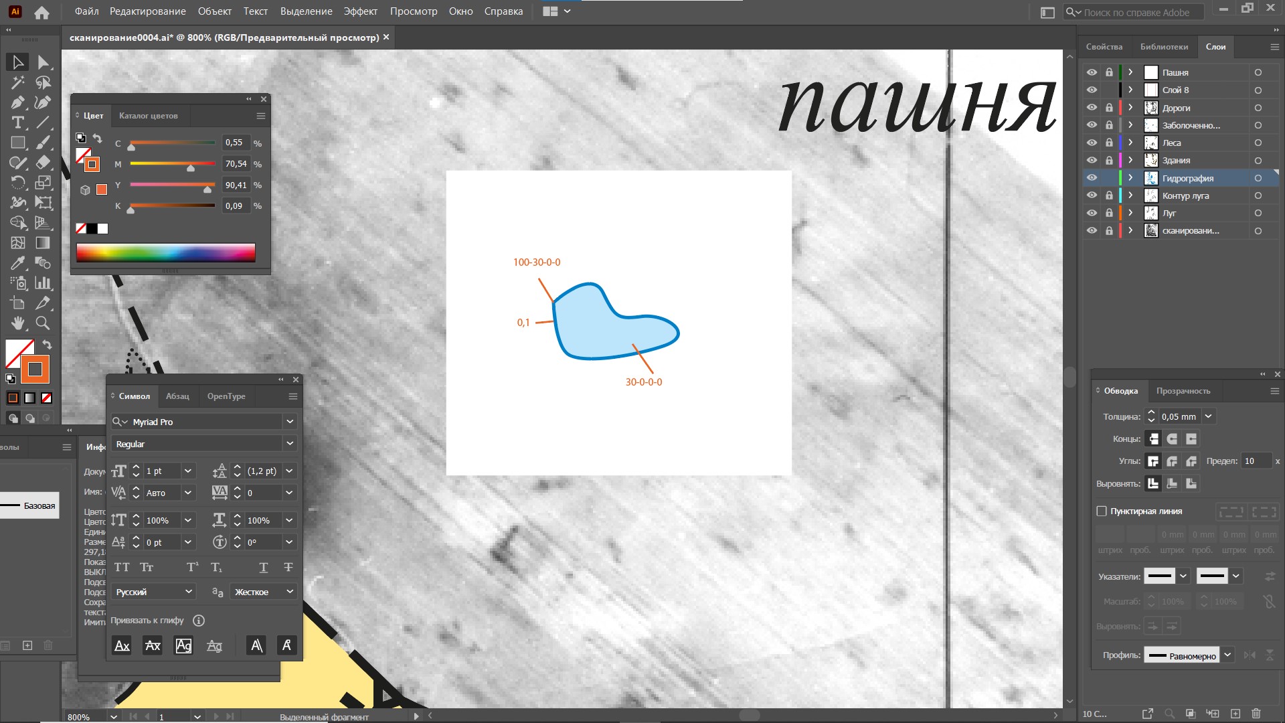Select the Lasso tool
The image size is (1285, 723).
point(44,83)
